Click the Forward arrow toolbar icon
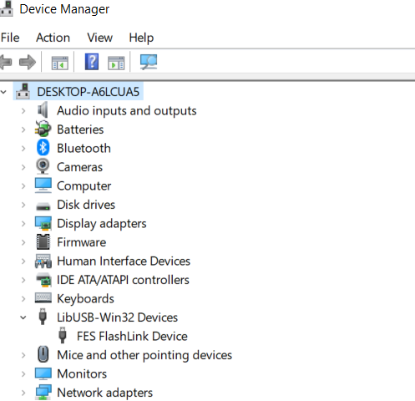 [28, 62]
